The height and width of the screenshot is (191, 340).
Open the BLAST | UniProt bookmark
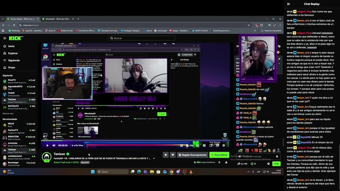200,31
